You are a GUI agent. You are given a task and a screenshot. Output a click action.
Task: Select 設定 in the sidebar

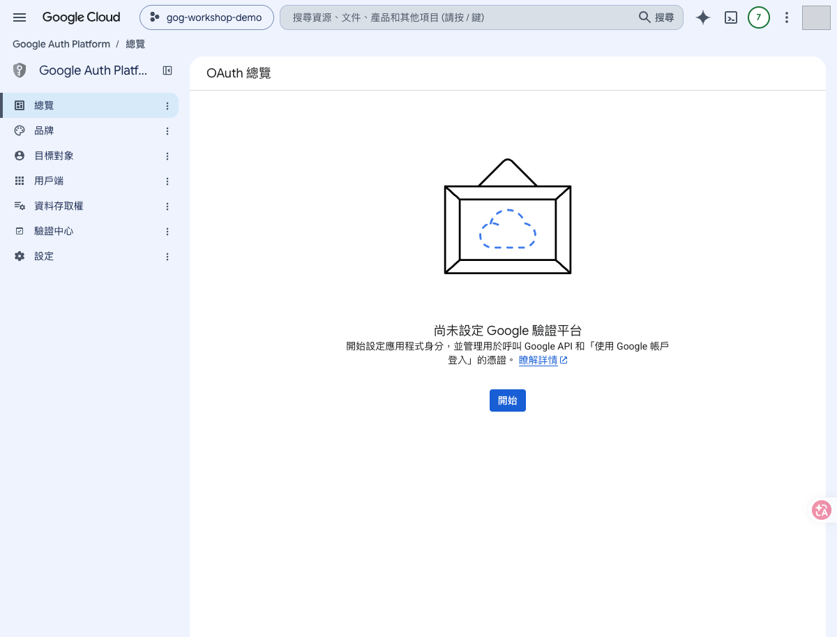(89, 256)
